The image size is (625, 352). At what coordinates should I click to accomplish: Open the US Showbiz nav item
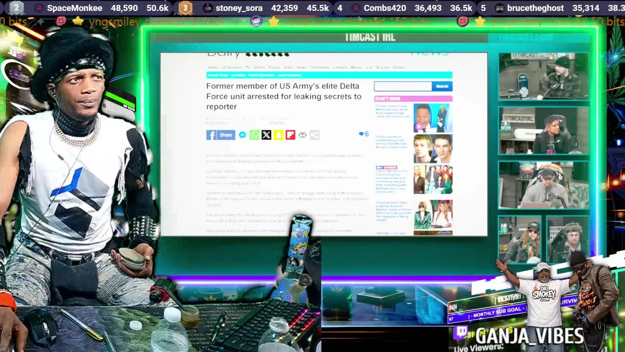[231, 67]
